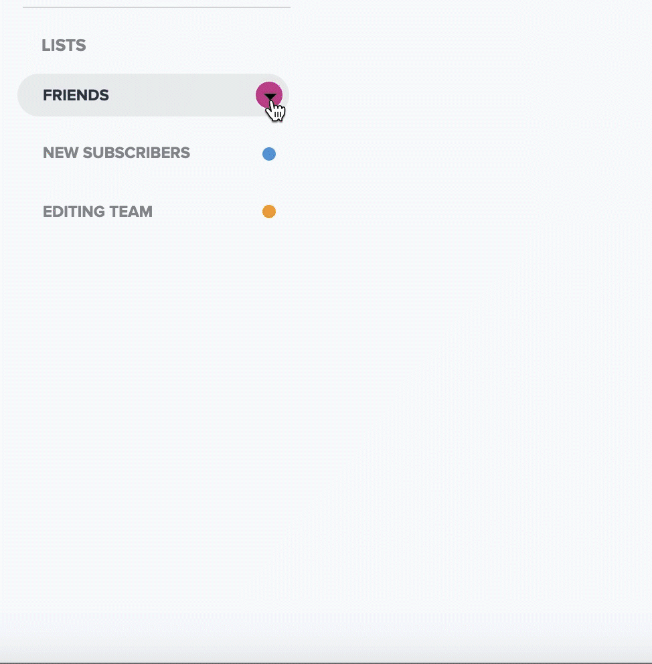Pick the orange Editing Team color swatch
Screen dimensions: 652x664
(x=269, y=212)
